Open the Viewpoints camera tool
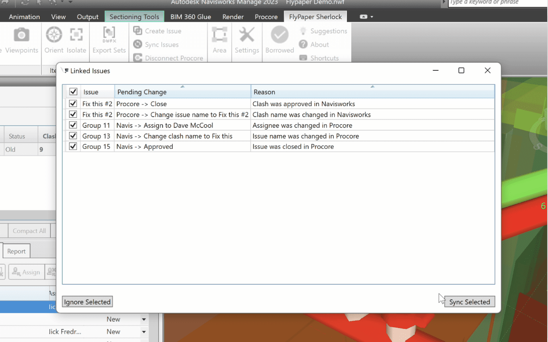This screenshot has height=342, width=548. pos(21,40)
